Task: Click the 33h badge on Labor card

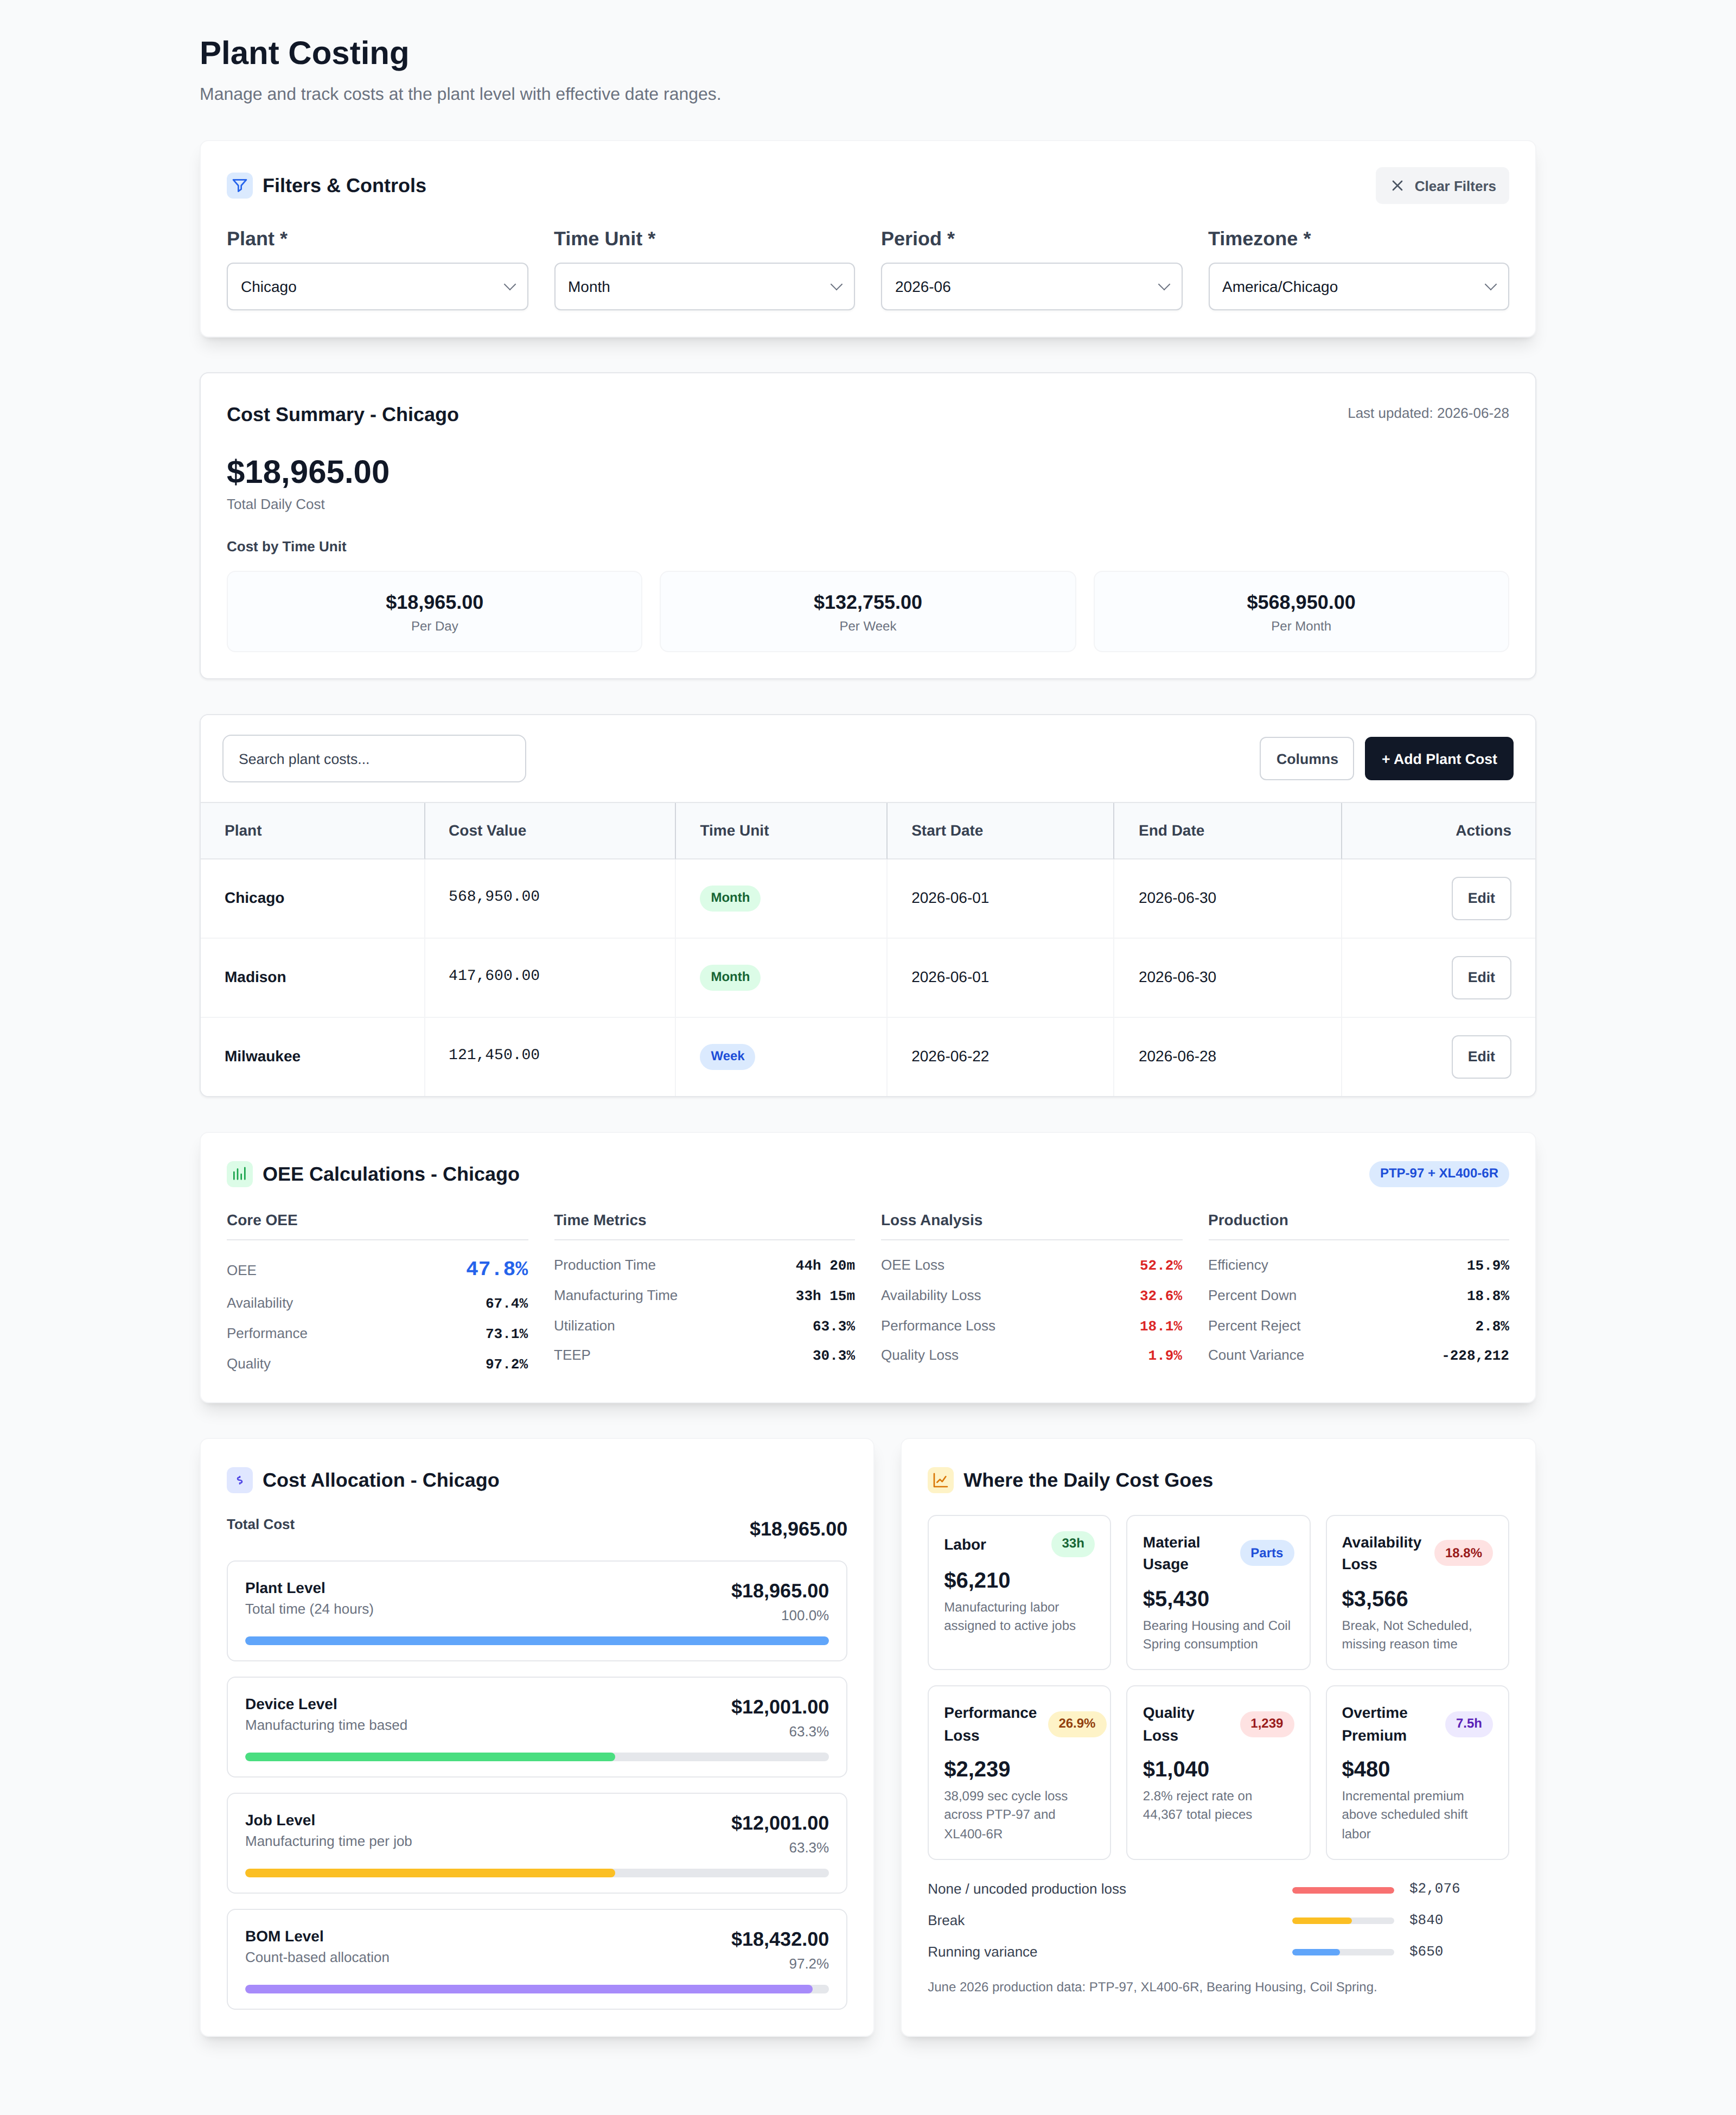Action: (1072, 1544)
